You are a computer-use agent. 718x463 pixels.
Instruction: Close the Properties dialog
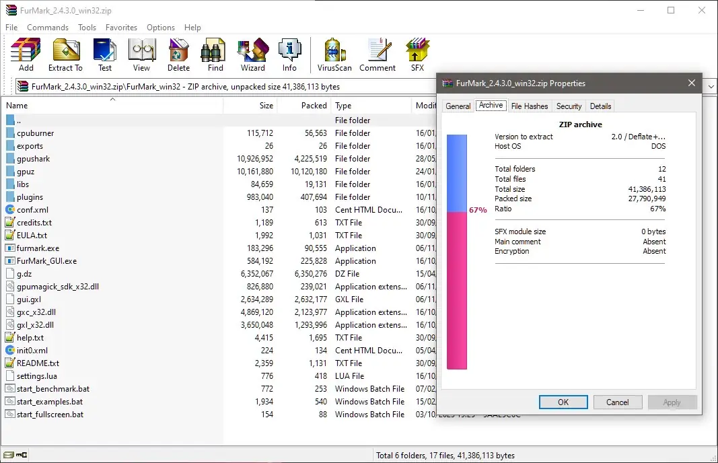(x=692, y=83)
